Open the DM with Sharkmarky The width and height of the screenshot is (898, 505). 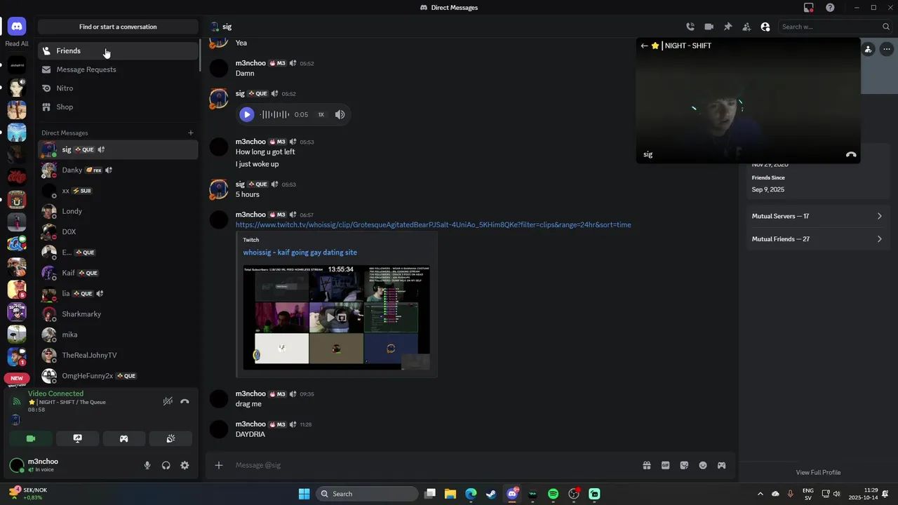click(x=118, y=314)
